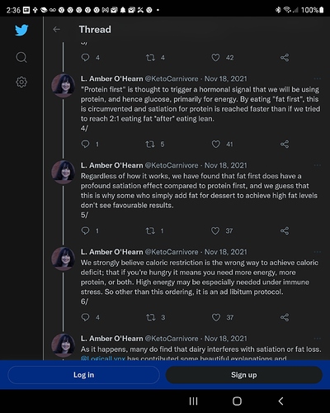Retweet the tweet numbered 6/
Screen dimensions: 330x413
point(150,317)
